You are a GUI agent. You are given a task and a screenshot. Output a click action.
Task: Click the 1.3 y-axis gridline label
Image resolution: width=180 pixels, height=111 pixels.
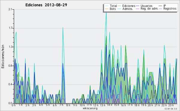pyautogui.click(x=11, y=47)
